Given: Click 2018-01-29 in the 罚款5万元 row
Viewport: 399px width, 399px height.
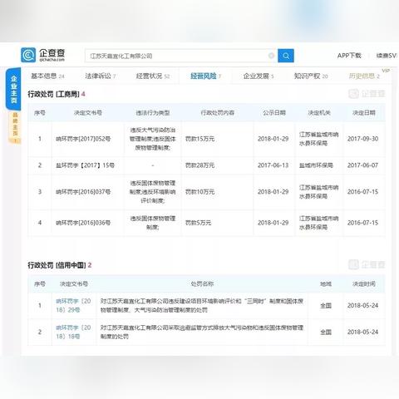Looking at the screenshot, I should 273,223.
